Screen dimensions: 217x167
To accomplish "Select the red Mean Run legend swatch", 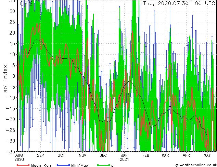I will 23,165.
